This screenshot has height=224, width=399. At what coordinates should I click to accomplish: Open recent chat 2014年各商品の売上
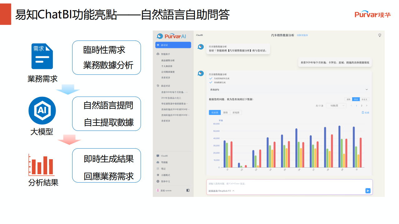point(171,98)
